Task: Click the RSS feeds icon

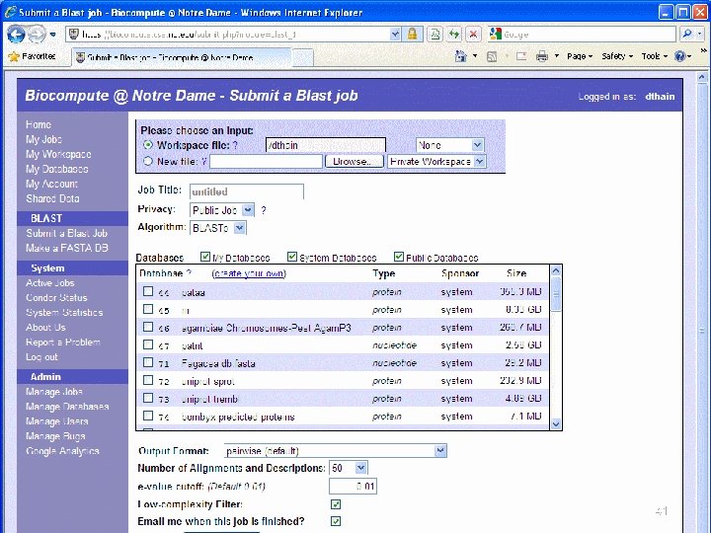Action: pyautogui.click(x=492, y=56)
